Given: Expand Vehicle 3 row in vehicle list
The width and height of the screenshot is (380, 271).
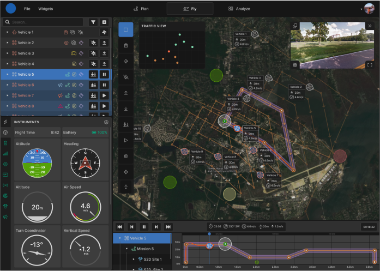Looking at the screenshot, I should [x=7, y=53].
